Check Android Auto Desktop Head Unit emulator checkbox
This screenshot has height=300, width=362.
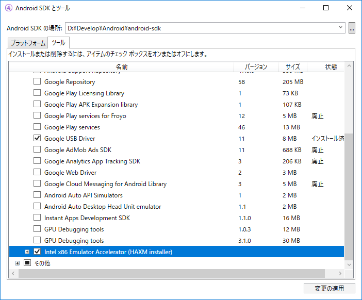[37, 206]
